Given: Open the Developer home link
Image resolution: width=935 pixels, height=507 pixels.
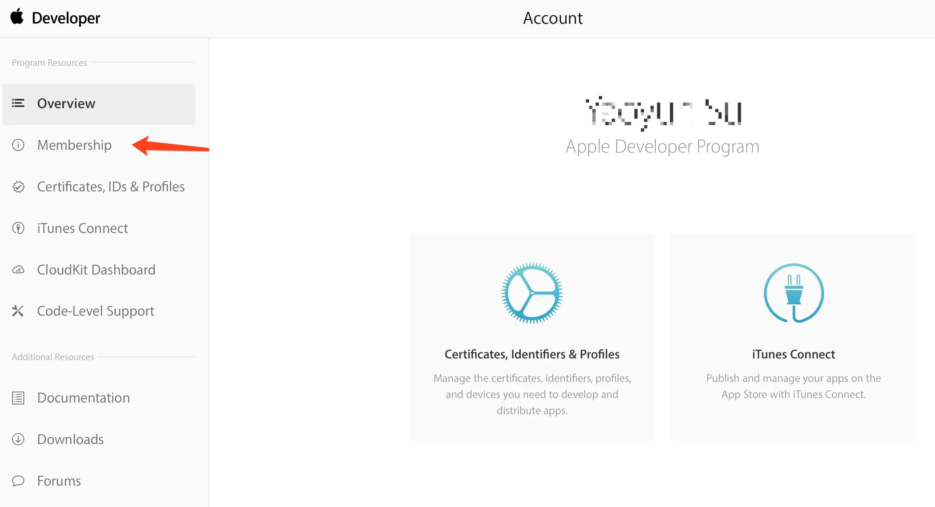Looking at the screenshot, I should [x=66, y=18].
